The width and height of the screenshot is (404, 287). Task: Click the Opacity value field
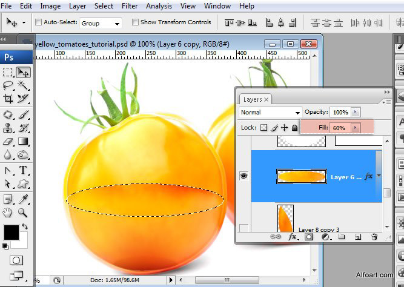point(340,113)
